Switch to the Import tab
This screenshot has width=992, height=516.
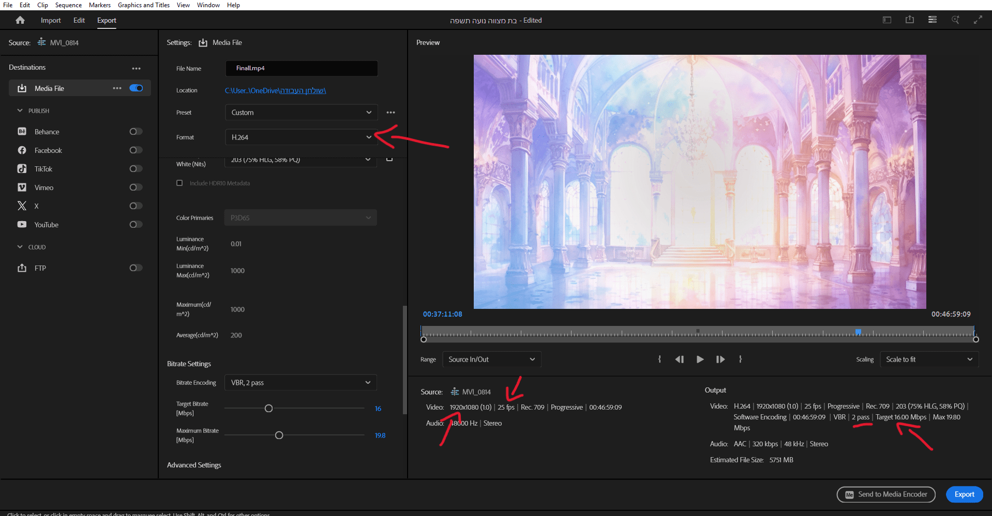51,20
